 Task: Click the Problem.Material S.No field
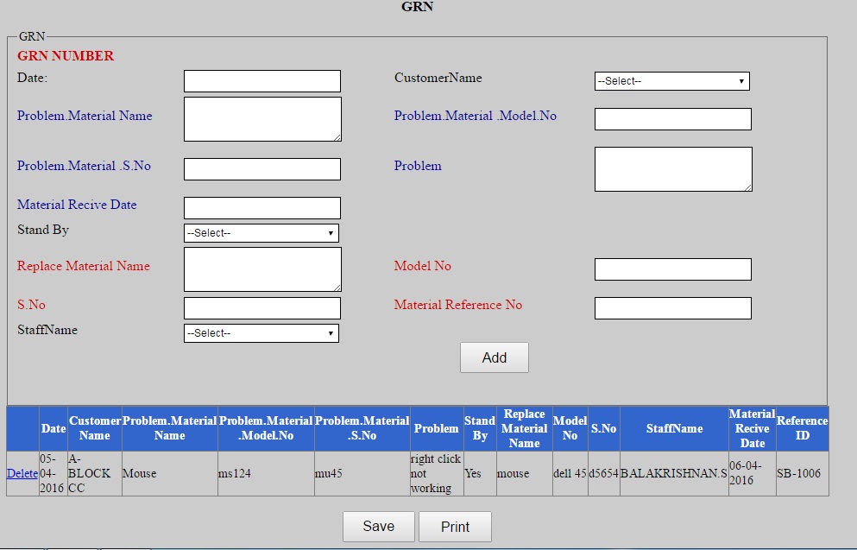pos(260,168)
